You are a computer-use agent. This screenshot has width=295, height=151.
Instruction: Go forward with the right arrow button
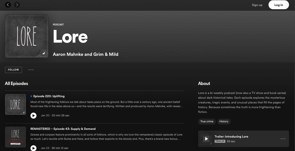point(17,5)
